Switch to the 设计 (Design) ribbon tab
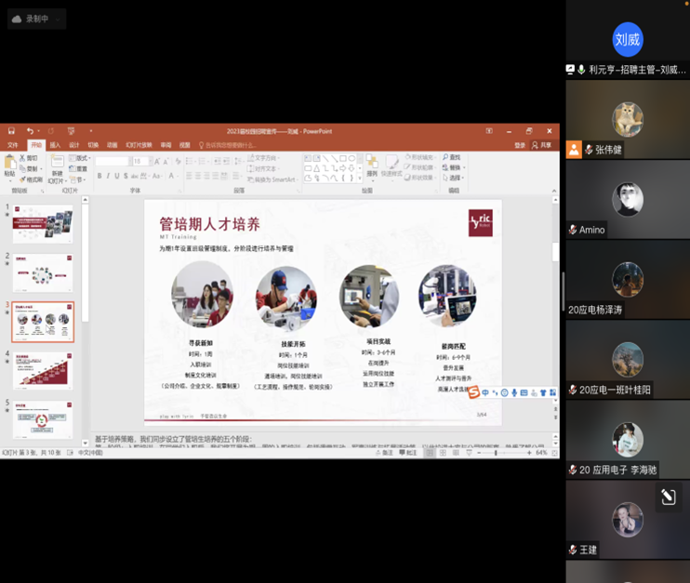This screenshot has width=690, height=583. pyautogui.click(x=74, y=145)
